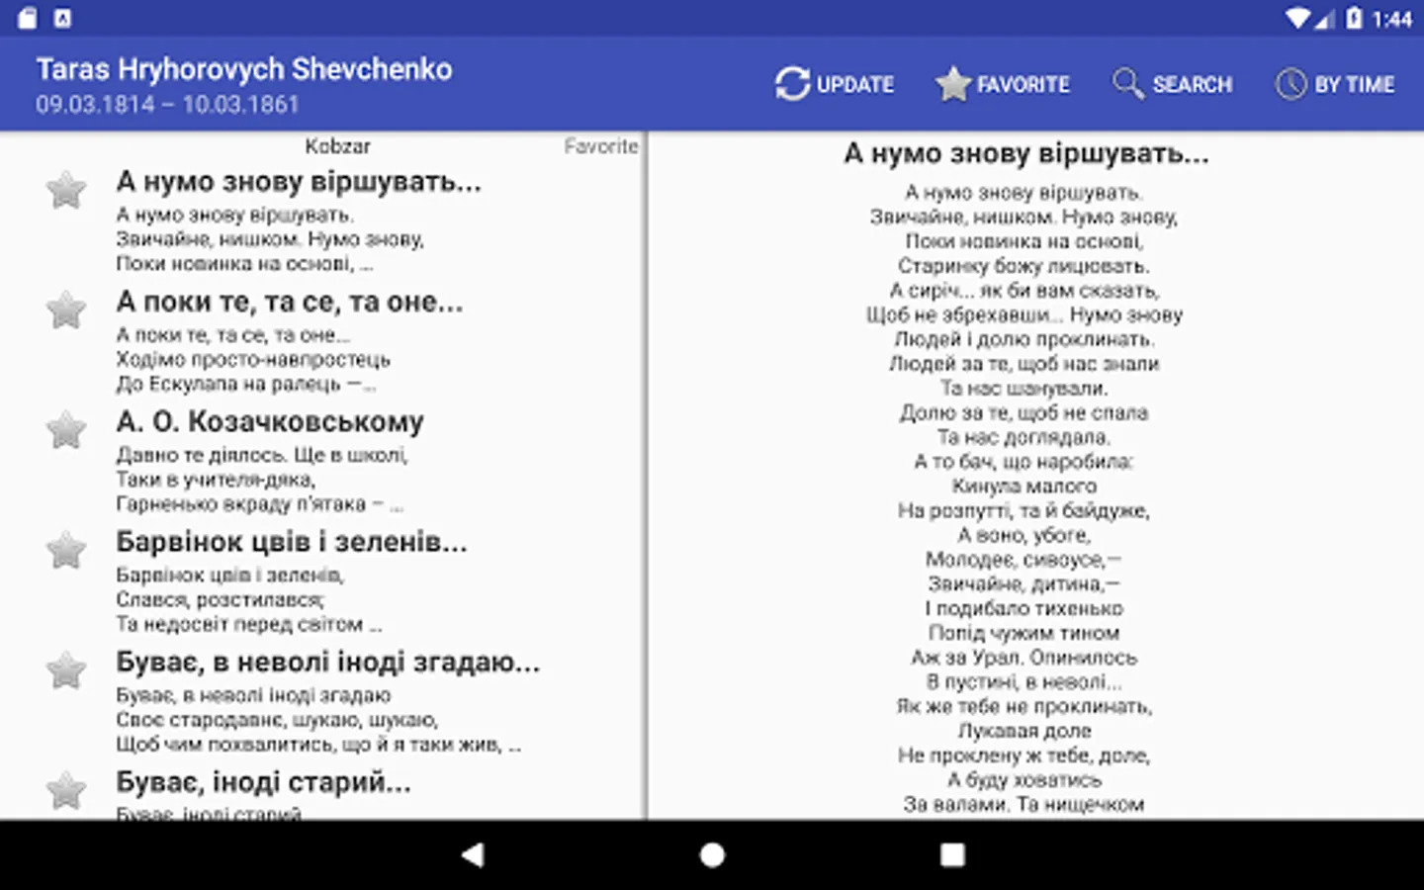The image size is (1424, 890).
Task: Open poem titled 'А. О. Козачковському'
Action: pos(270,422)
